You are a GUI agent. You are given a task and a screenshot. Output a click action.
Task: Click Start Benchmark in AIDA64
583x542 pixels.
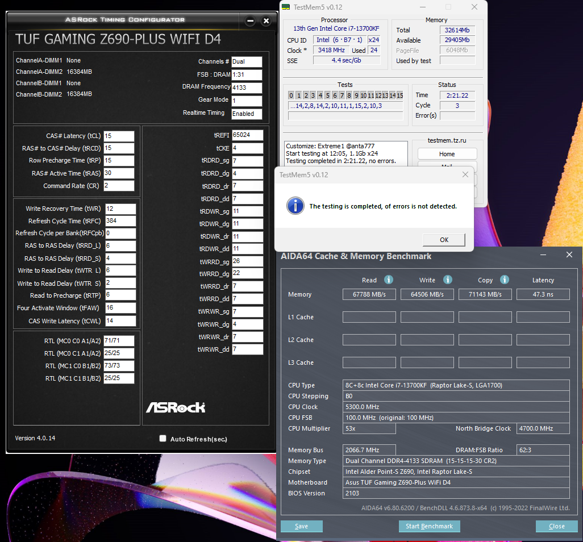pos(429,526)
